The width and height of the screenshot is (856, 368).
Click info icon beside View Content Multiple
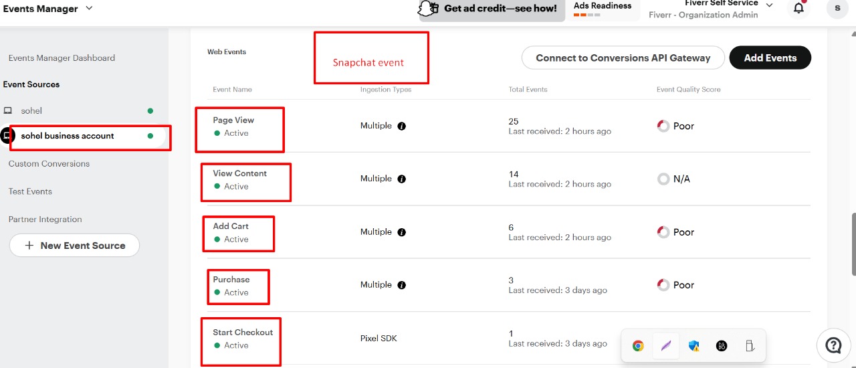[401, 179]
